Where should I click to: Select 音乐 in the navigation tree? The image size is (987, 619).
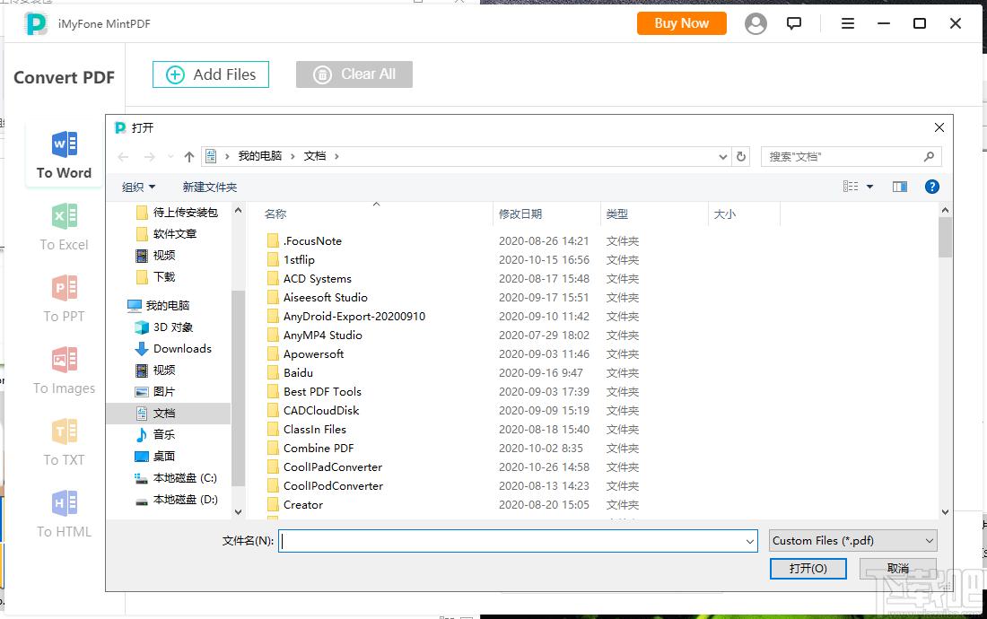click(155, 434)
